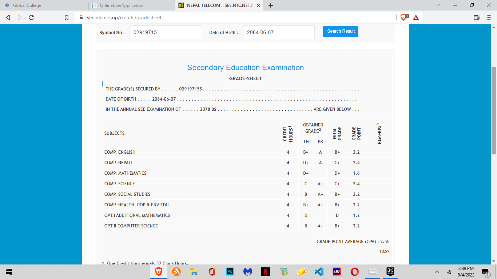Open the Brave Wallet icon
This screenshot has height=279, width=497.
click(477, 17)
